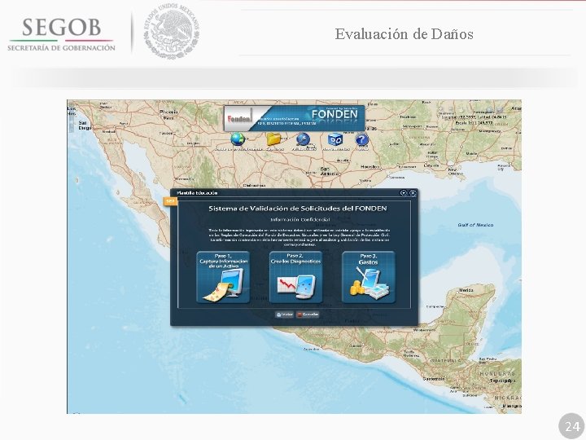Click the San Antonio map label

click(x=330, y=171)
